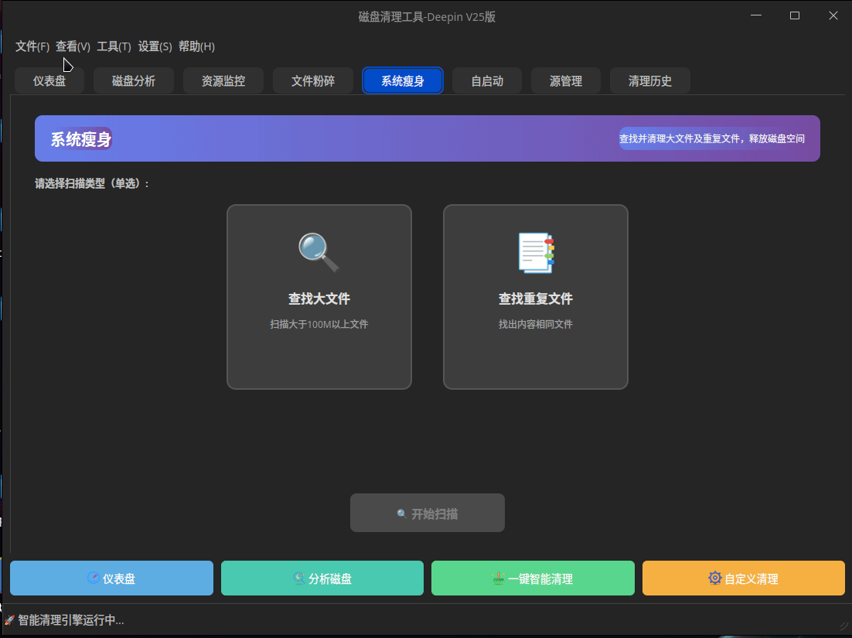Click the 找出内容相同文件 description text
The image size is (852, 638).
536,325
